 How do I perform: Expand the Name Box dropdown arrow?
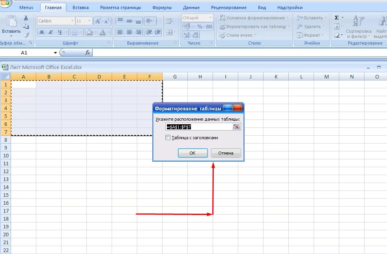tap(55, 52)
